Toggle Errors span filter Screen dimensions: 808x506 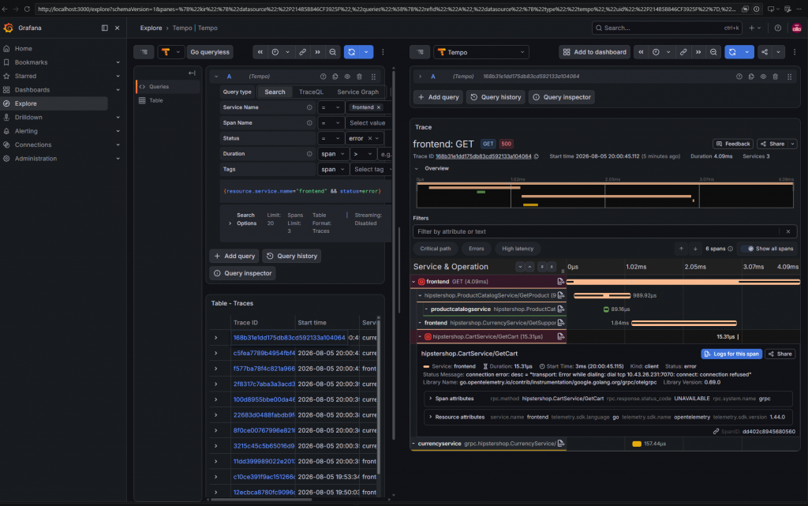click(x=476, y=249)
